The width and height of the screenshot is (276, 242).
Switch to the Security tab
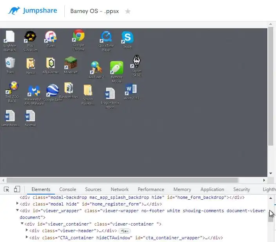[241, 189]
